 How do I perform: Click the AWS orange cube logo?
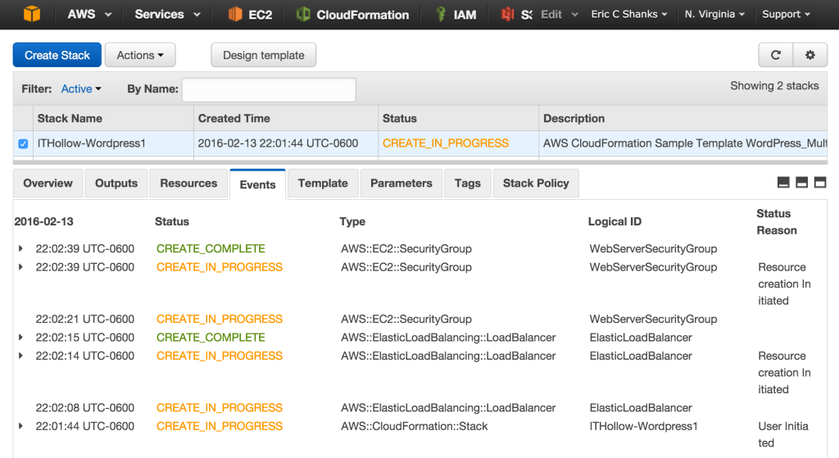click(32, 14)
